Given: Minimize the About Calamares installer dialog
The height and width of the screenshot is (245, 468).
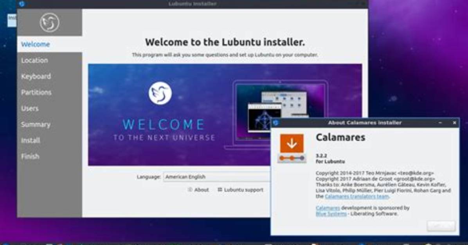Looking at the screenshot, I should tap(440, 123).
